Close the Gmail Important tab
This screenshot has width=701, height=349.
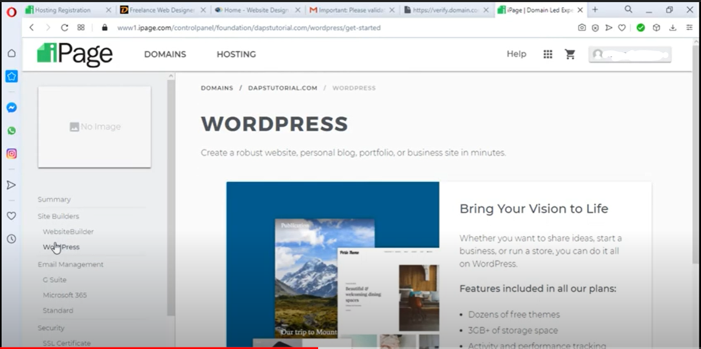(x=392, y=10)
